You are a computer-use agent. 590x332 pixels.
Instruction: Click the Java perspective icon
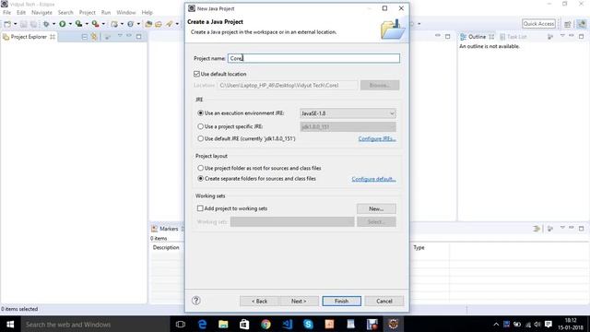coord(582,24)
